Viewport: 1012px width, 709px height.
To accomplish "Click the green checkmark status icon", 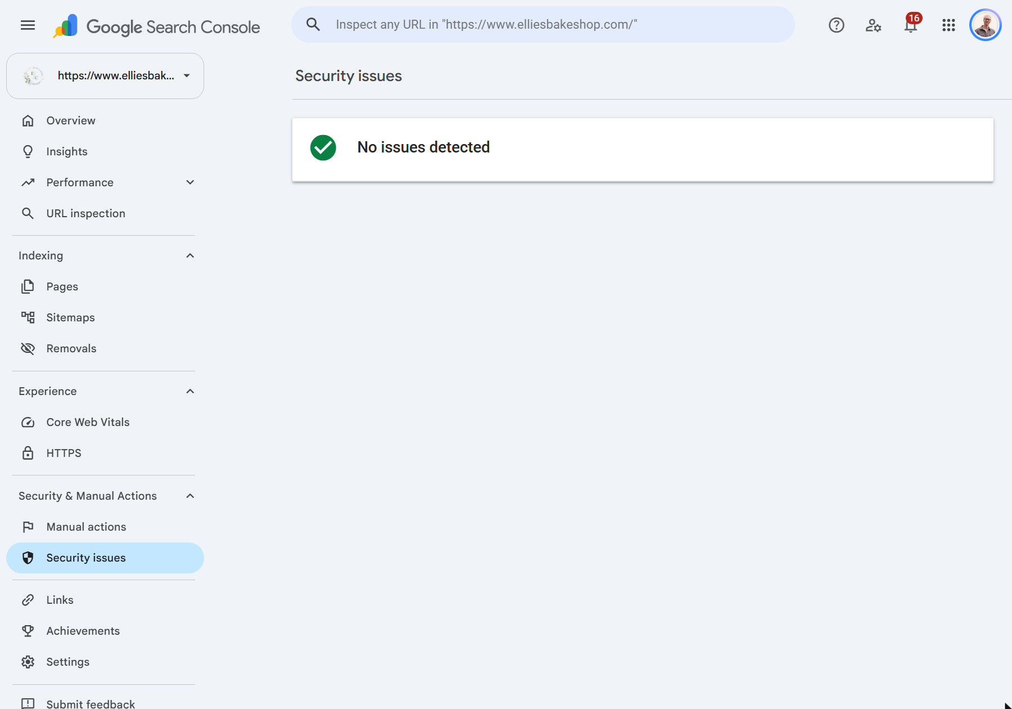I will pyautogui.click(x=323, y=148).
